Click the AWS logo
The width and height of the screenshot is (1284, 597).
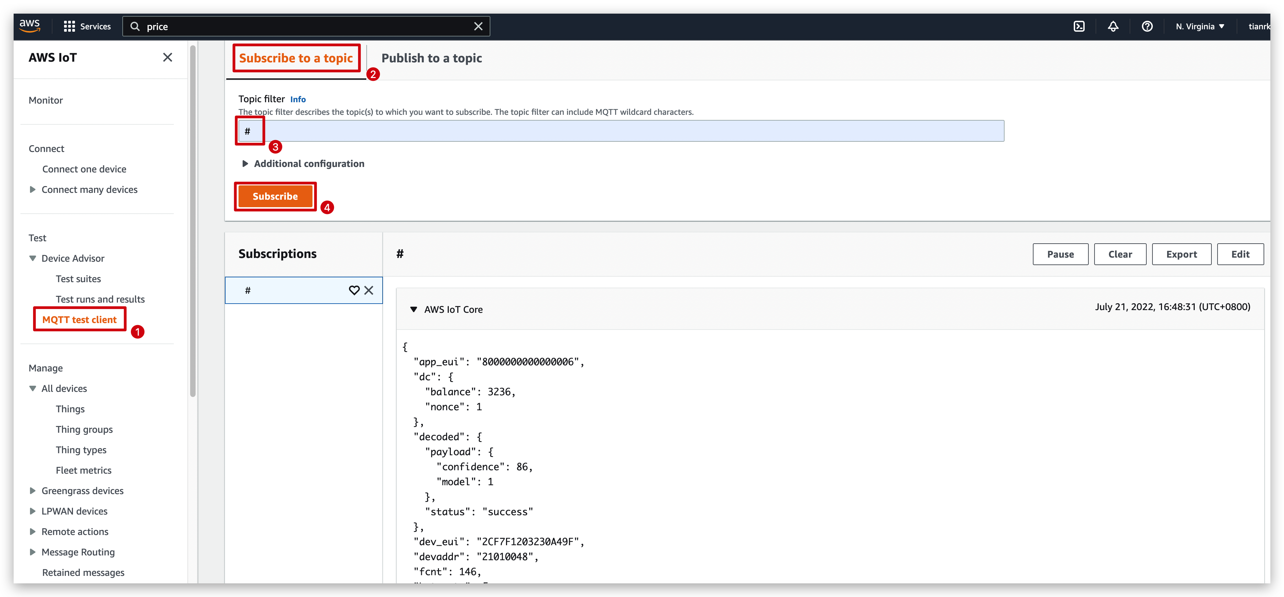click(x=29, y=26)
